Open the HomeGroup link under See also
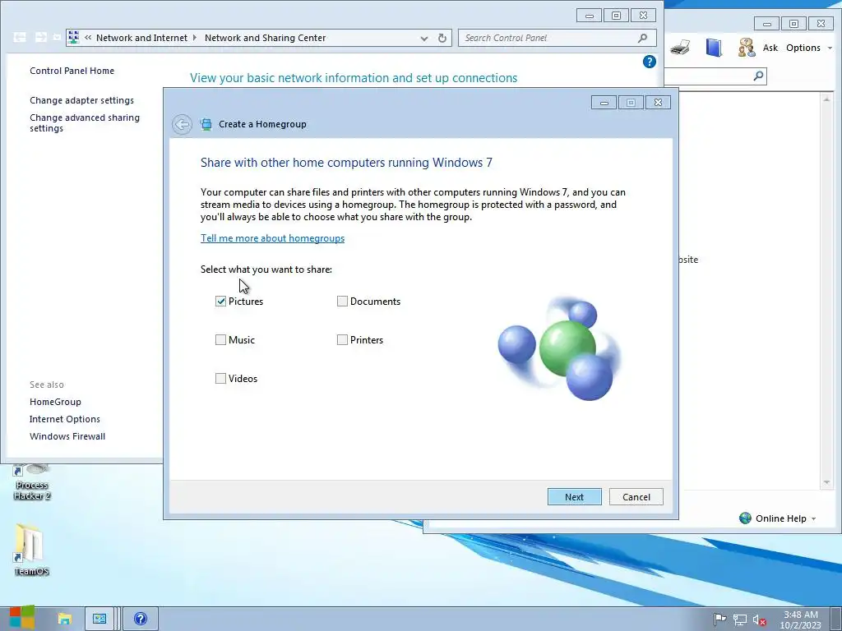This screenshot has width=842, height=631. (x=55, y=402)
